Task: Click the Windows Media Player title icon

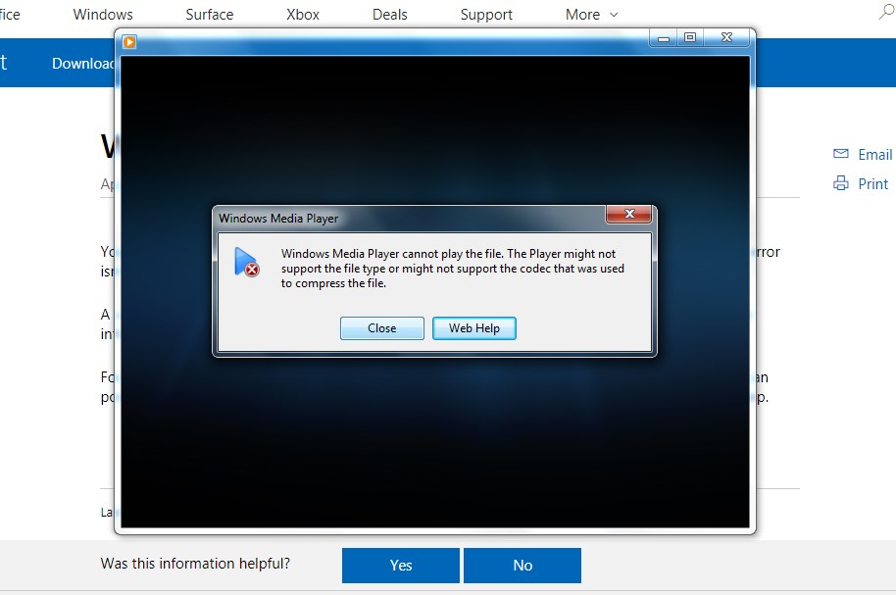Action: (x=129, y=42)
